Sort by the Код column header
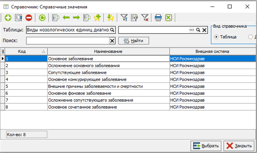 point(26,52)
